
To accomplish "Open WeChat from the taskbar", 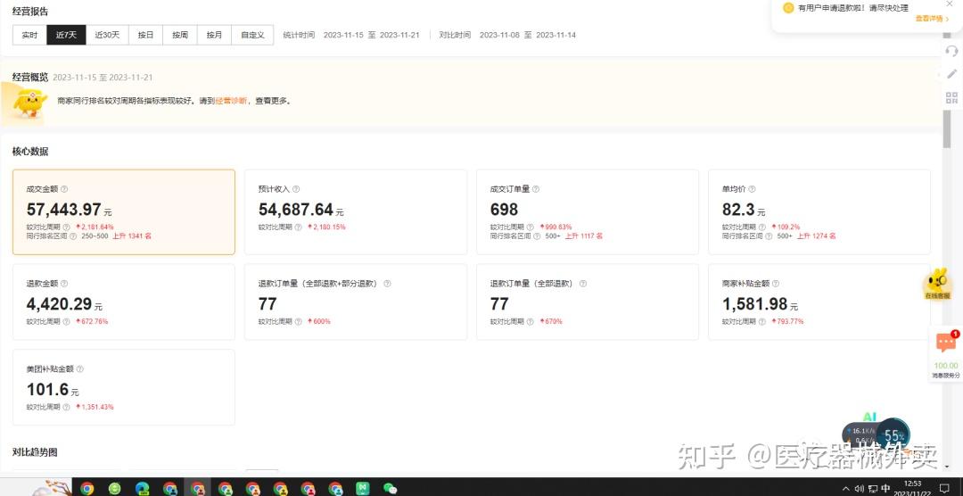I will (x=390, y=488).
